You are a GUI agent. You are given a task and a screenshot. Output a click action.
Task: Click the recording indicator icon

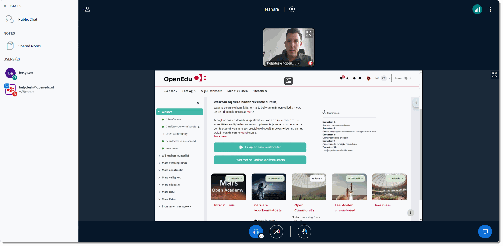click(x=292, y=9)
